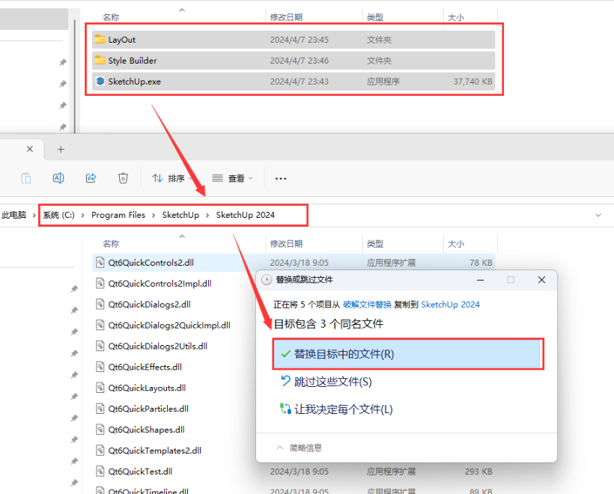Click the 2024/4/7 23:43 date cell
The image size is (614, 494).
coord(300,82)
